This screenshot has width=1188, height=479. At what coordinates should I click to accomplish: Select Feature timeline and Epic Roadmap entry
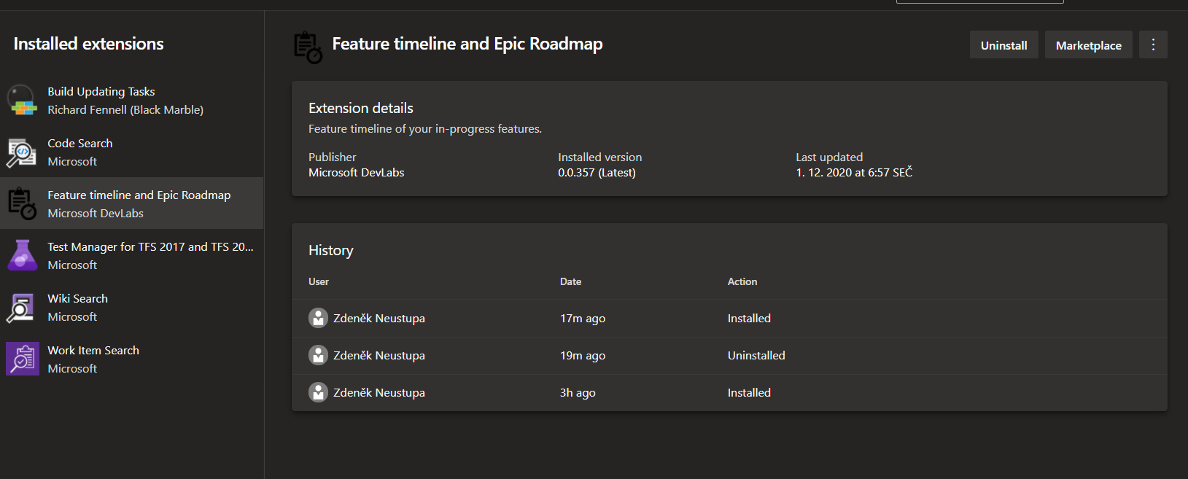tap(132, 203)
